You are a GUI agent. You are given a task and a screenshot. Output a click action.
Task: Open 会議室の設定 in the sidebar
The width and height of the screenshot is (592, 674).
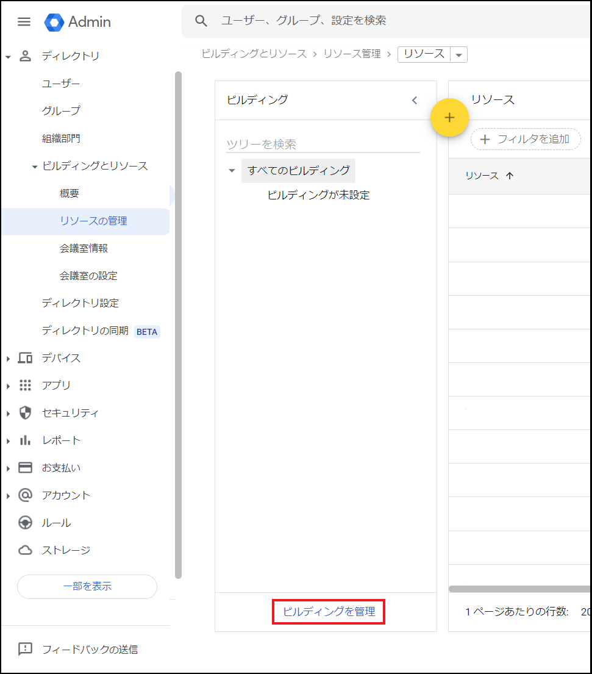click(88, 276)
